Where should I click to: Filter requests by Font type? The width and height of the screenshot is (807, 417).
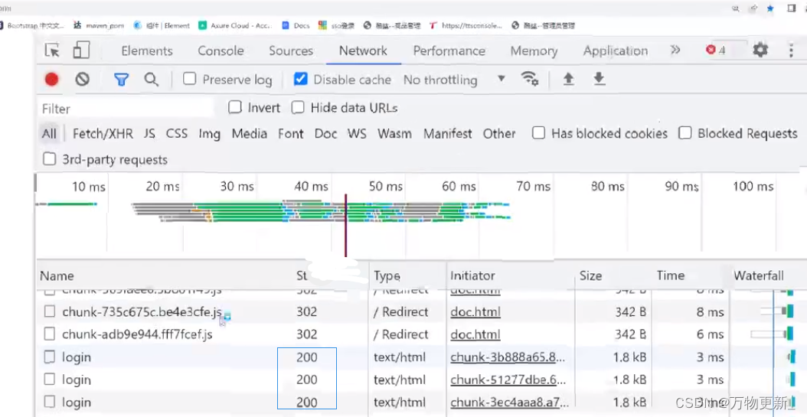[291, 134]
